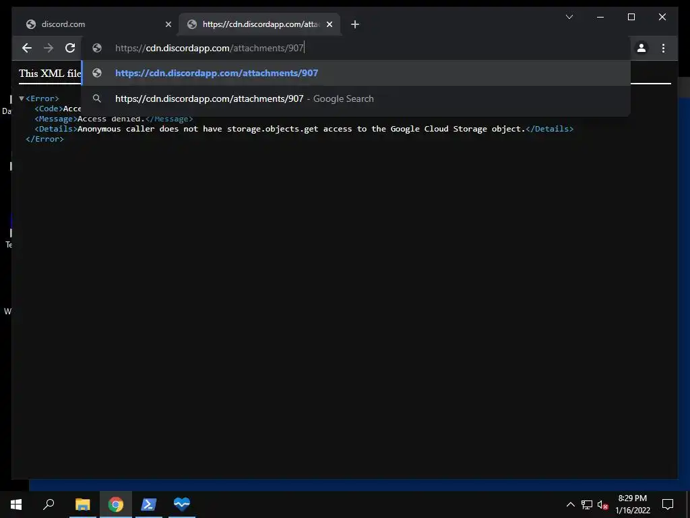Maximize the Chrome window
Viewport: 690px width, 518px height.
pos(631,17)
